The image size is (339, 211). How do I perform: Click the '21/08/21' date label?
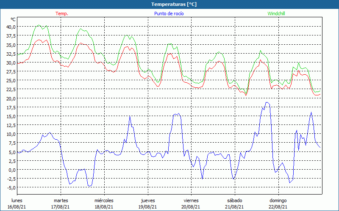235,207
